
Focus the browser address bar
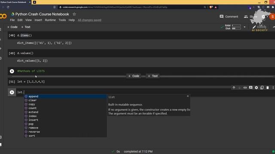[130, 7]
